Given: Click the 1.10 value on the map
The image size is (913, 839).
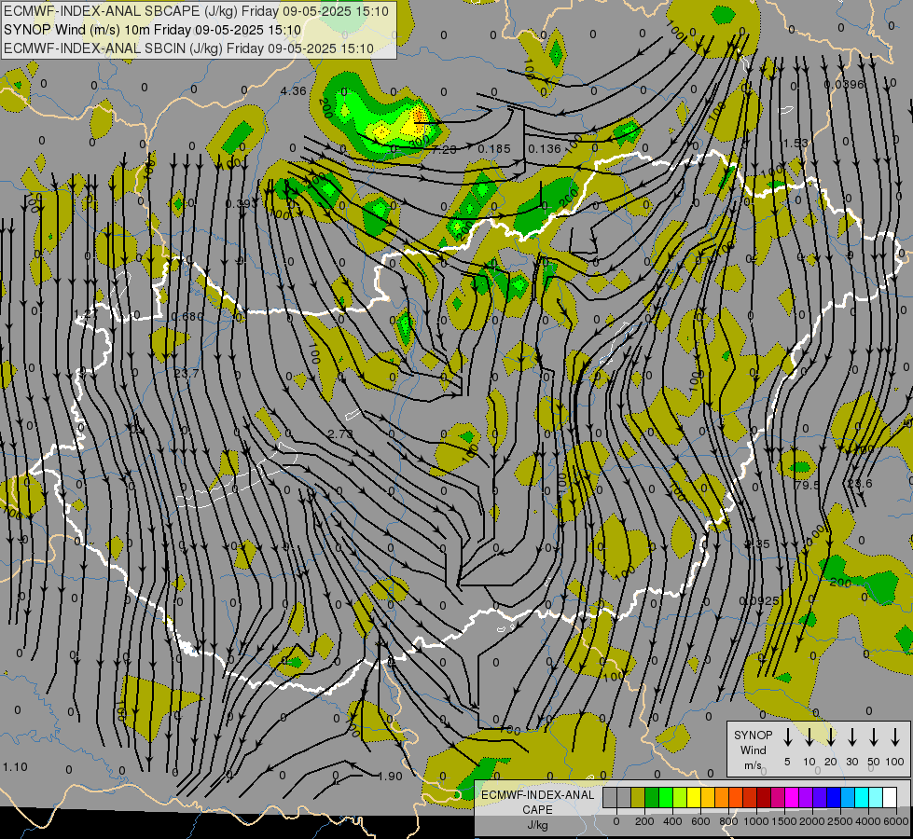Looking at the screenshot, I should pos(15,767).
